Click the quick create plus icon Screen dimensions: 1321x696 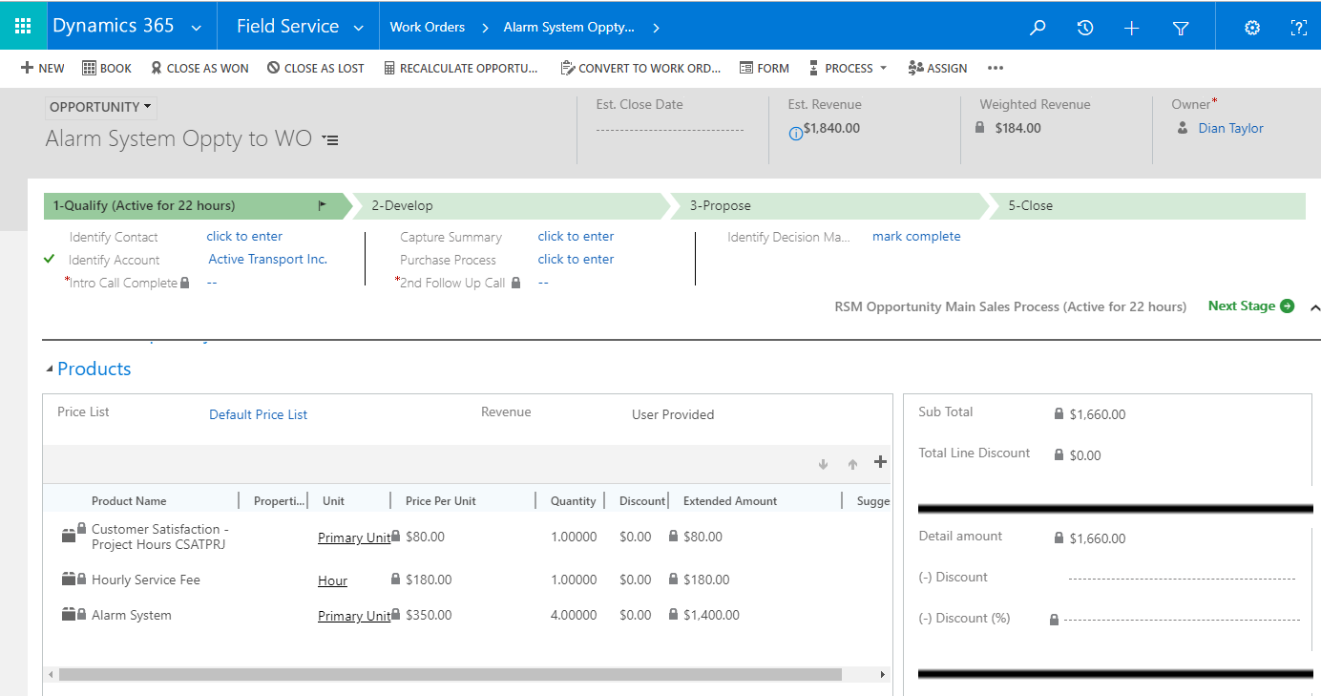click(x=1132, y=28)
